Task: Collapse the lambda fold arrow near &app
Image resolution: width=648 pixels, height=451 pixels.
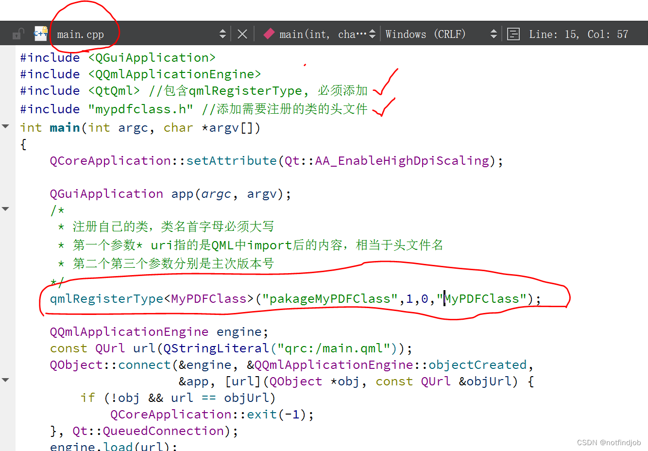Action: pyautogui.click(x=6, y=380)
